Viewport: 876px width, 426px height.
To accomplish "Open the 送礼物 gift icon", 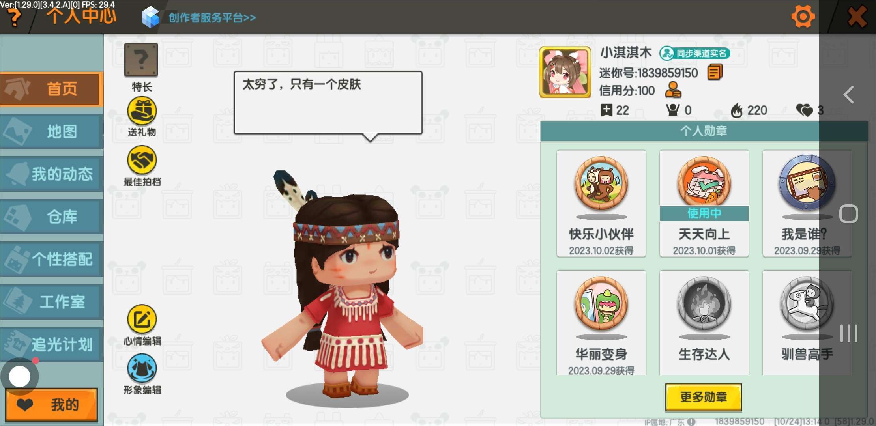I will click(142, 112).
